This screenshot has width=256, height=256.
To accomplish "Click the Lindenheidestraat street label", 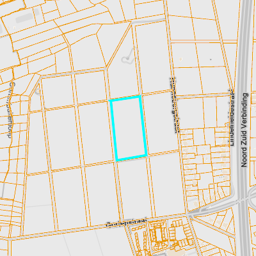I will [232, 118].
